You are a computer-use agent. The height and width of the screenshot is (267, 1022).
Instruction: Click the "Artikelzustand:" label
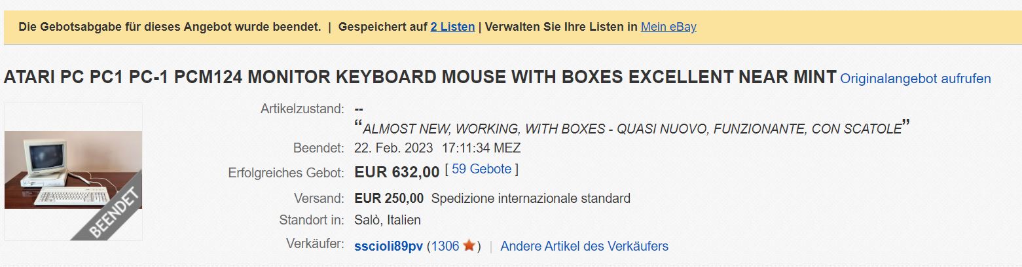[302, 108]
